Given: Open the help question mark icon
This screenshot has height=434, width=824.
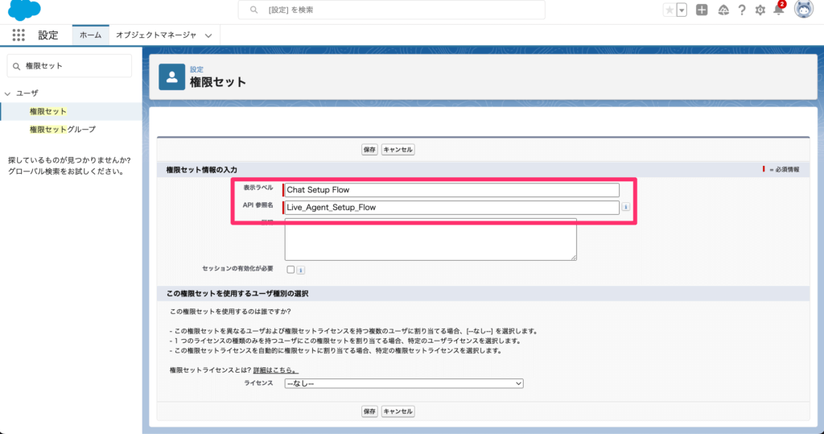Looking at the screenshot, I should tap(742, 10).
